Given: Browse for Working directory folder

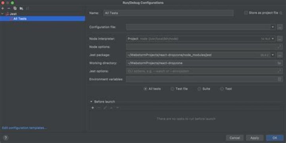Looking at the screenshot, I should (279, 63).
